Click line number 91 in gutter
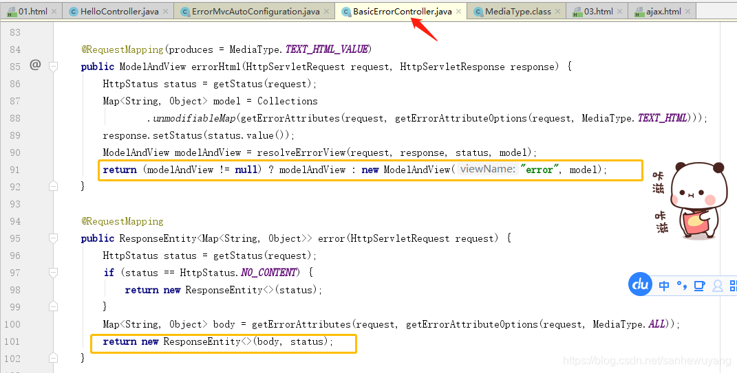 [15, 170]
